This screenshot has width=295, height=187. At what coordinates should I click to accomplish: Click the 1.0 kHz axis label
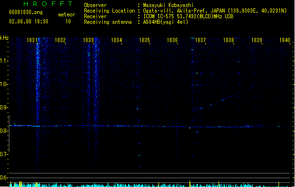click(x=4, y=84)
